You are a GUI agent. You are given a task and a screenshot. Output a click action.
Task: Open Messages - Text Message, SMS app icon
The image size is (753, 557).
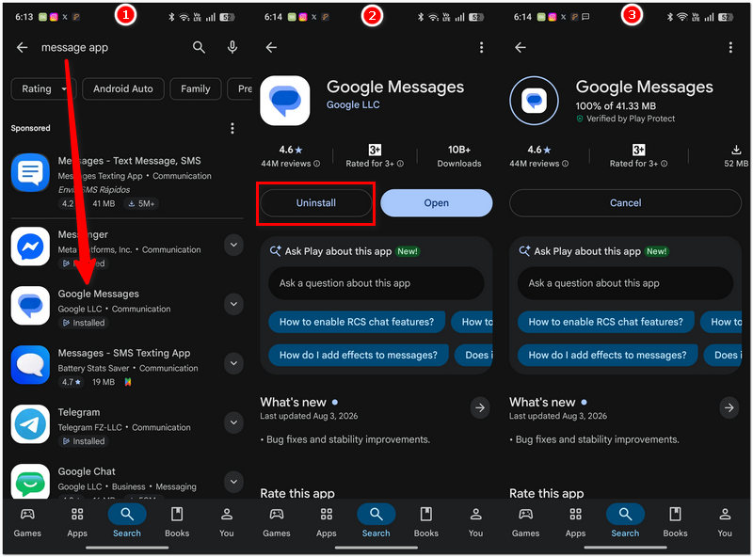[x=30, y=172]
